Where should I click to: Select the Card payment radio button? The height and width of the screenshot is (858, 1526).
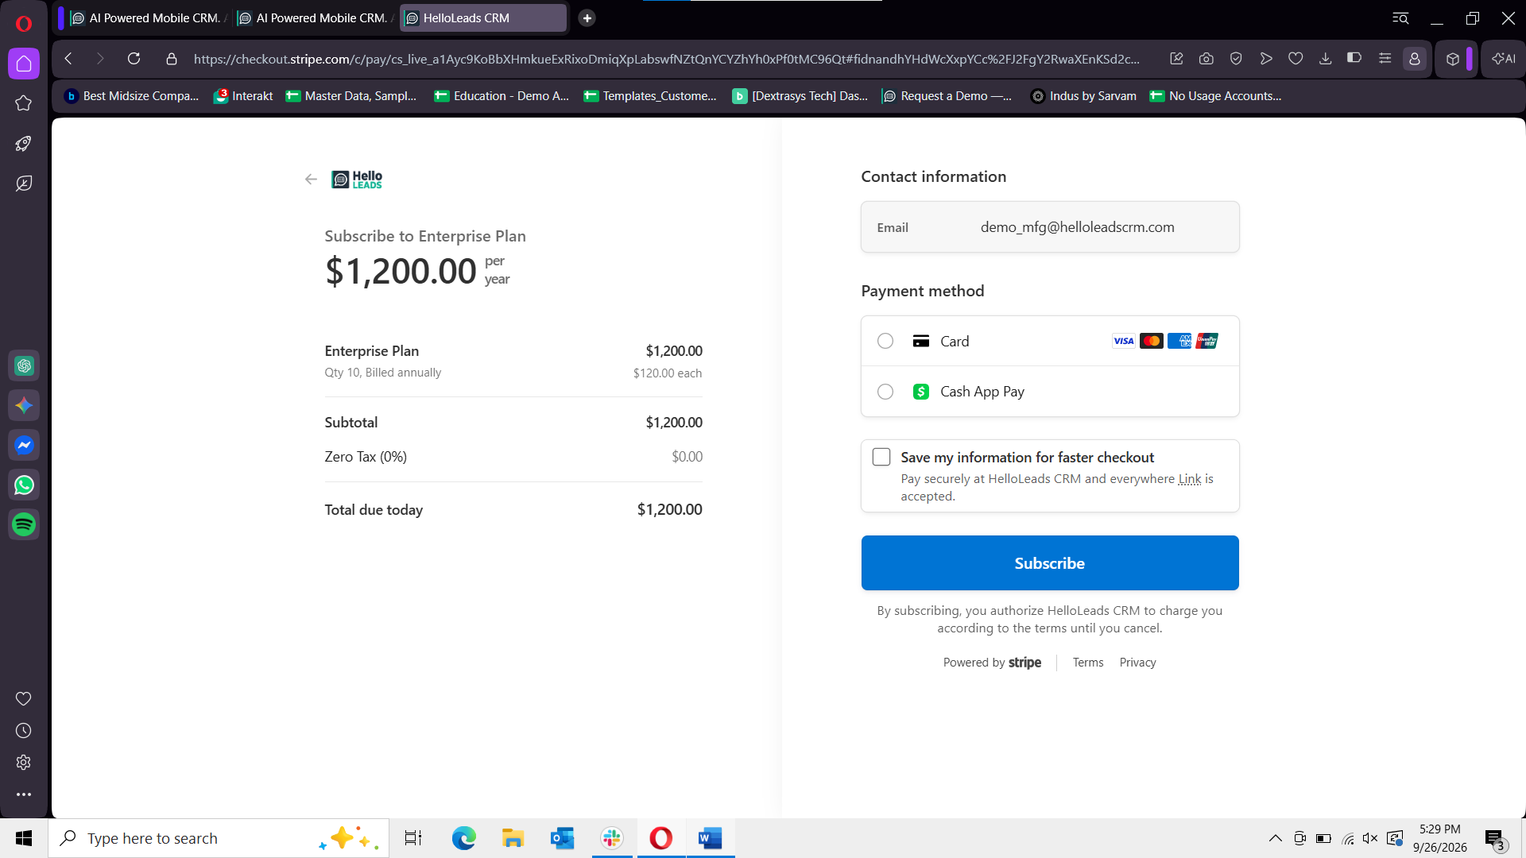click(885, 341)
